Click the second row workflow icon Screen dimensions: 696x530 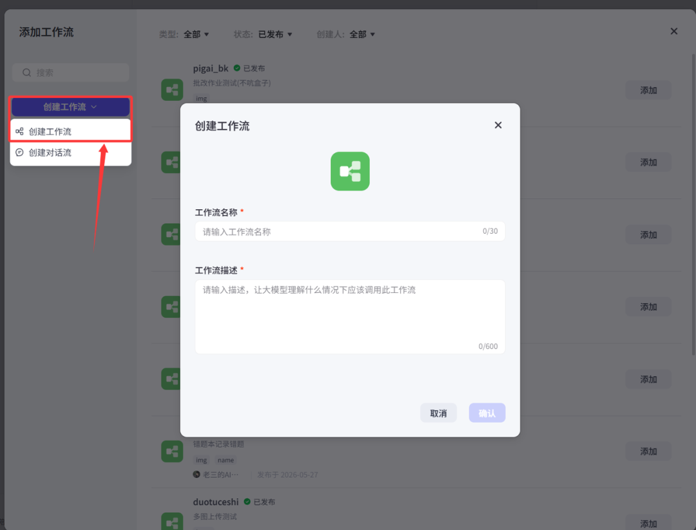(171, 162)
